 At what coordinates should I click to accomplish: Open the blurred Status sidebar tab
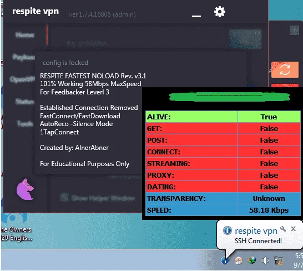[x=25, y=102]
